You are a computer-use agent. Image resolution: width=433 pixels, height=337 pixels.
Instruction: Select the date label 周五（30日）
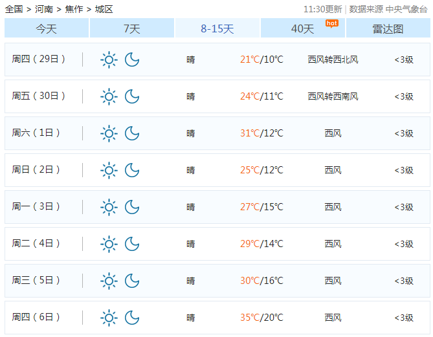pos(38,96)
